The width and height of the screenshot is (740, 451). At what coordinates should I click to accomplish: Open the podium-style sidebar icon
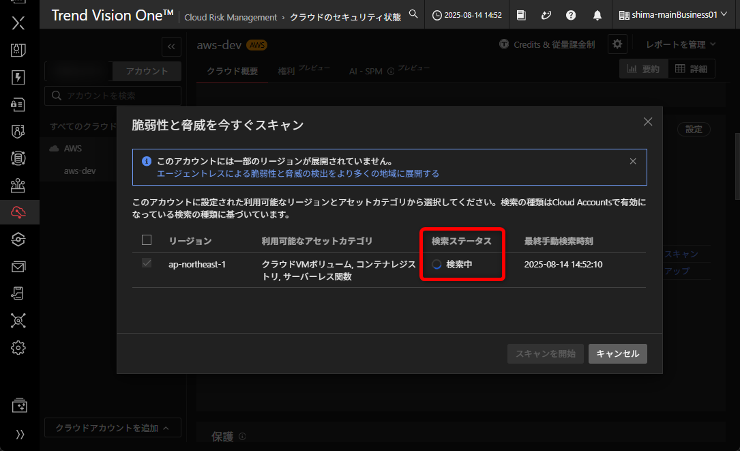point(18,186)
